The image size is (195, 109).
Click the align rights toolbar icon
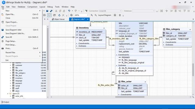[179, 11]
